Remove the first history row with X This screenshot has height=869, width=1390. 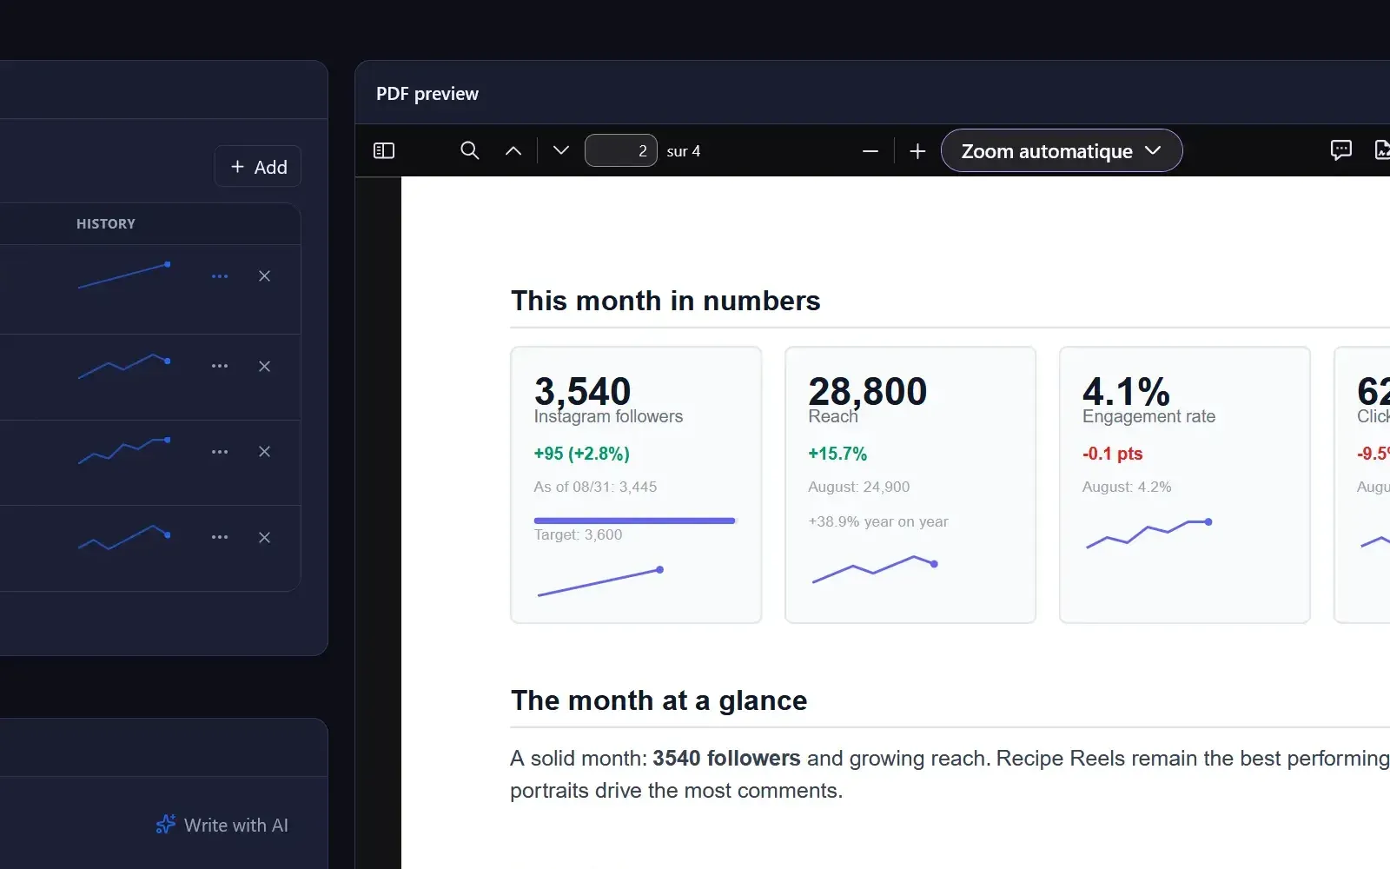click(265, 276)
